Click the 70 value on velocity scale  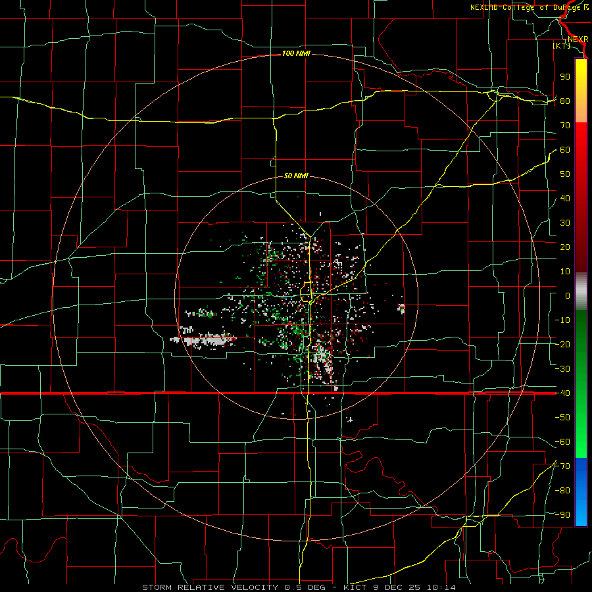click(565, 126)
